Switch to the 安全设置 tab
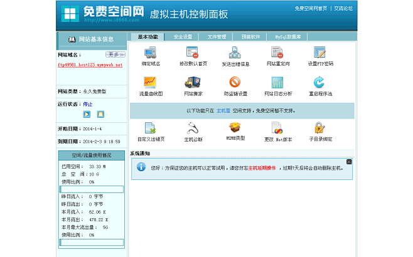This screenshot has height=257, width=413. click(183, 37)
